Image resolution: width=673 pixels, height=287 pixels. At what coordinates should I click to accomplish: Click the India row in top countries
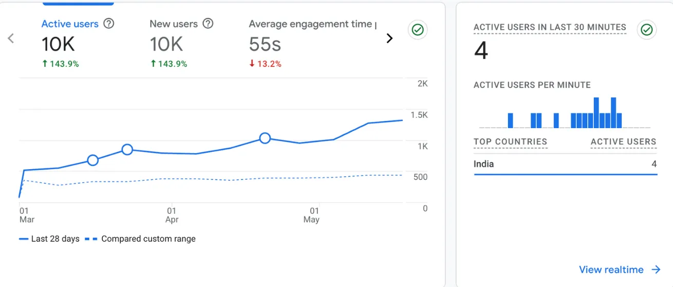coord(565,165)
